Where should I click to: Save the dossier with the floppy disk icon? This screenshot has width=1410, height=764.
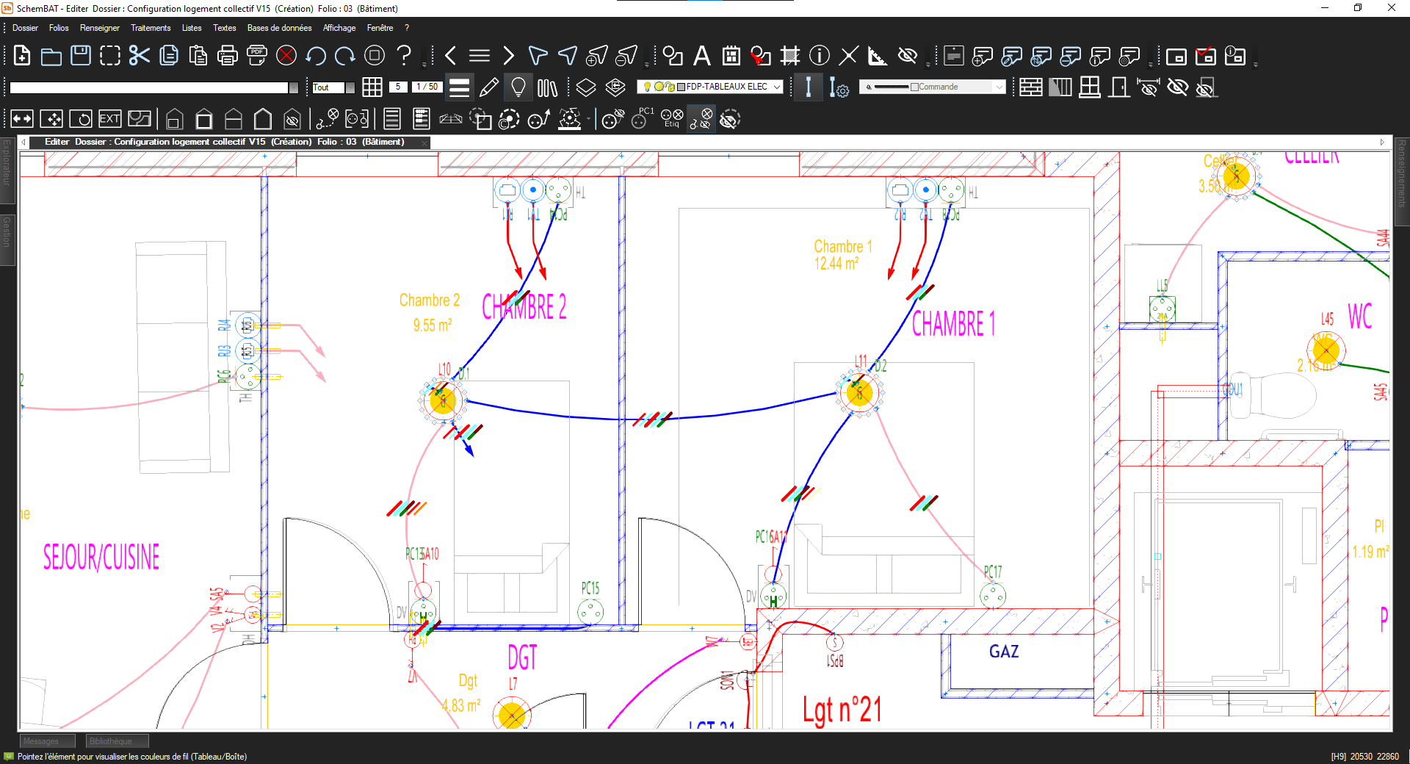coord(80,56)
